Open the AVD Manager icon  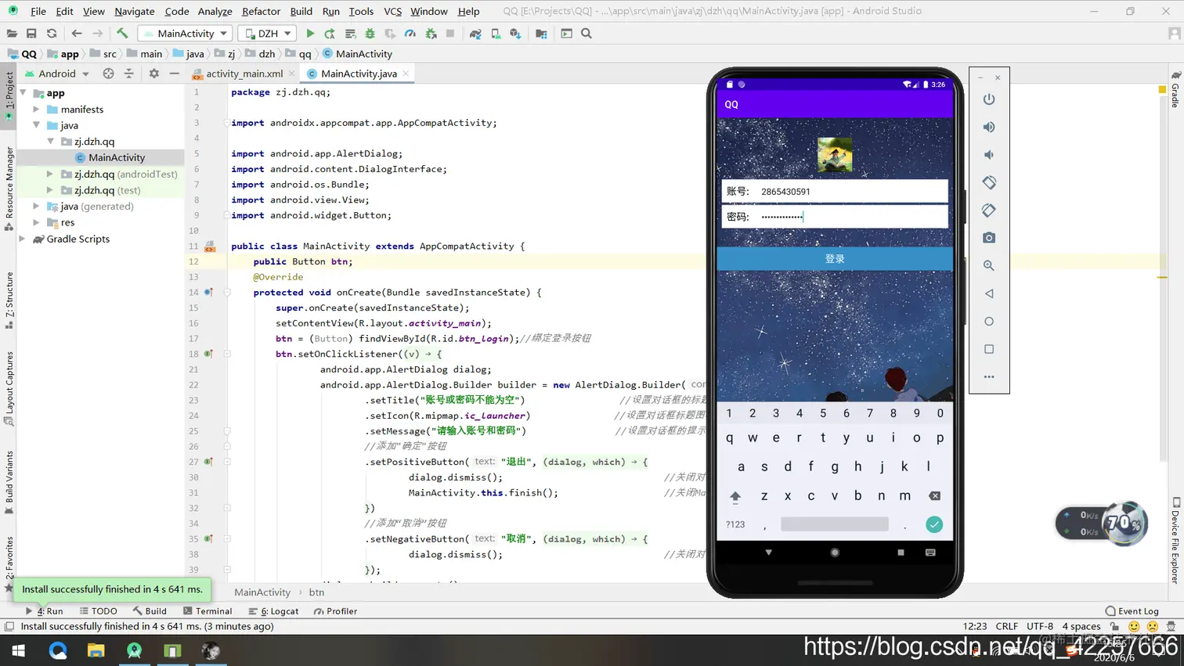pos(496,34)
